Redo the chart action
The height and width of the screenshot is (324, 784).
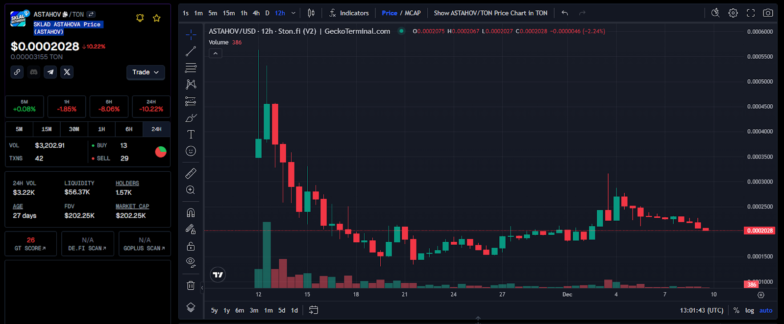click(582, 13)
